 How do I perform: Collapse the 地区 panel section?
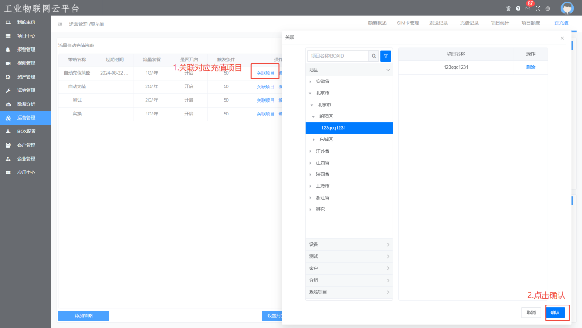click(x=388, y=70)
